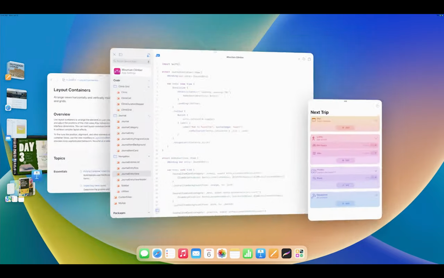Open the Pages app in the dock

[x=273, y=253]
